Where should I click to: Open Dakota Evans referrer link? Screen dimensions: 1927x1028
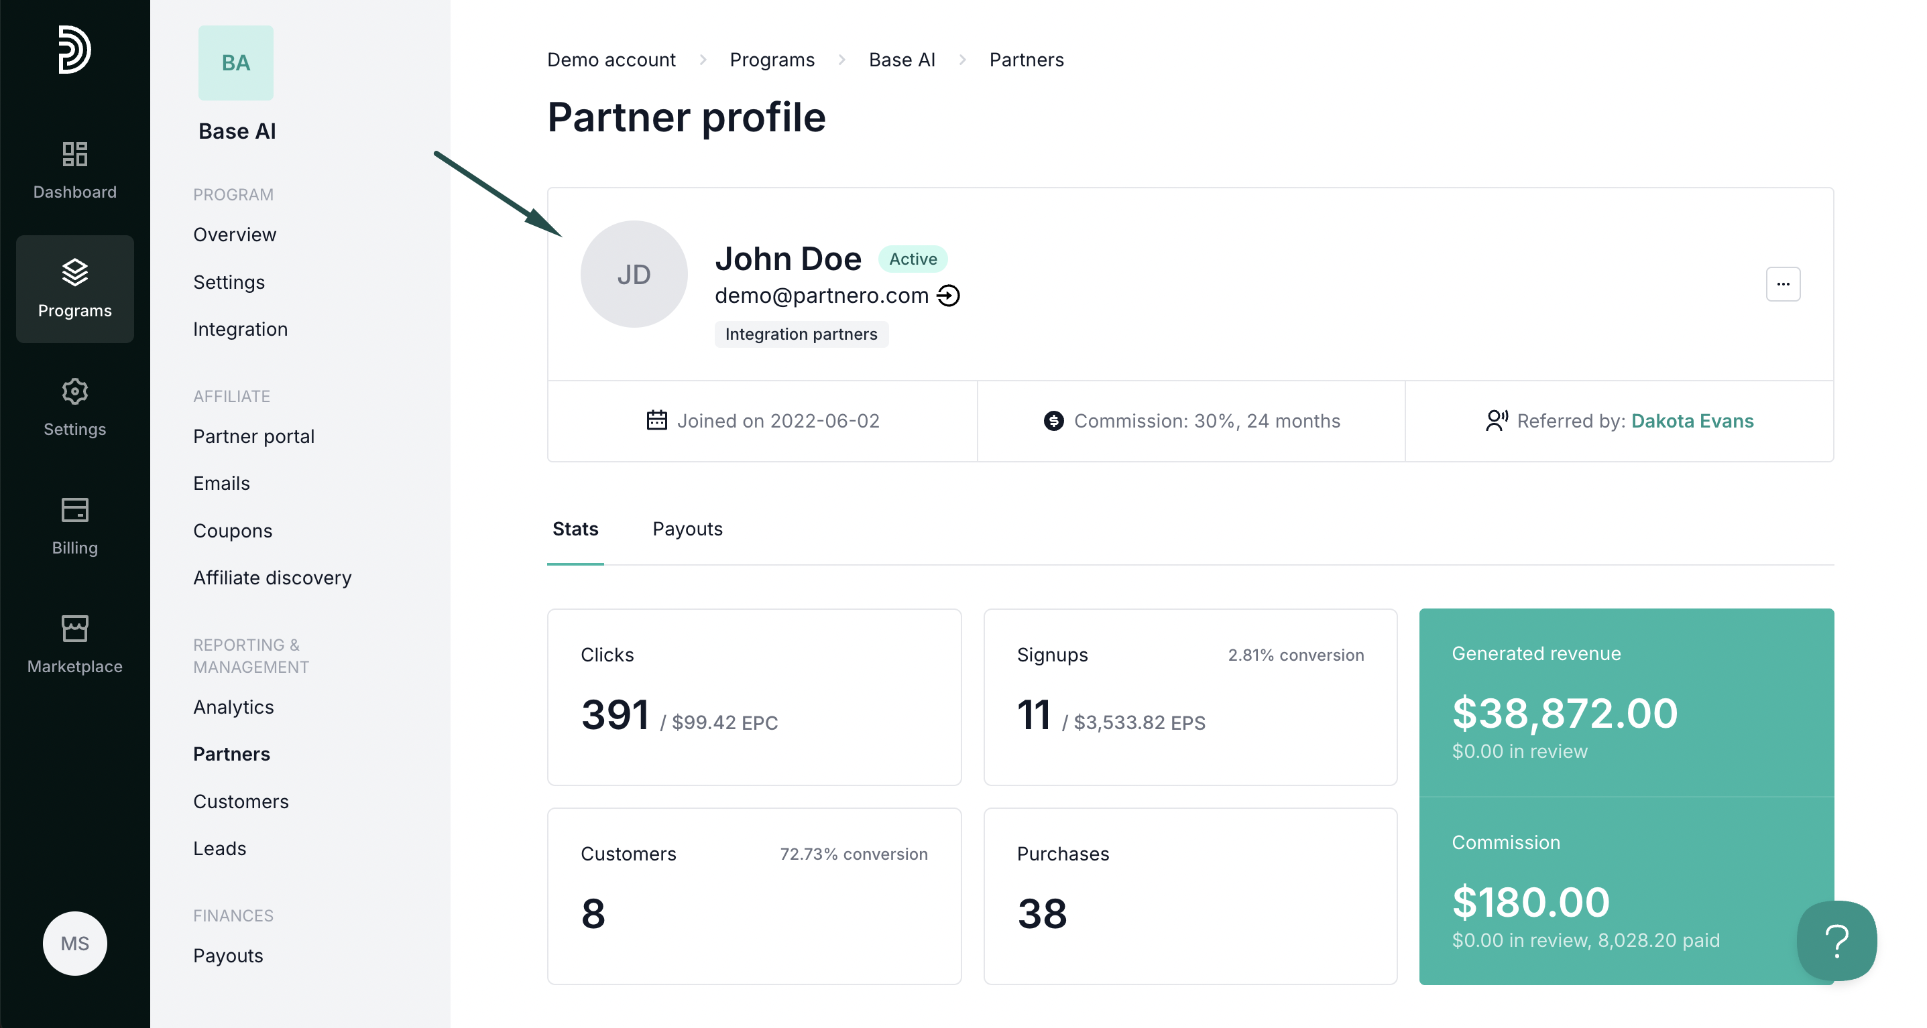1692,421
